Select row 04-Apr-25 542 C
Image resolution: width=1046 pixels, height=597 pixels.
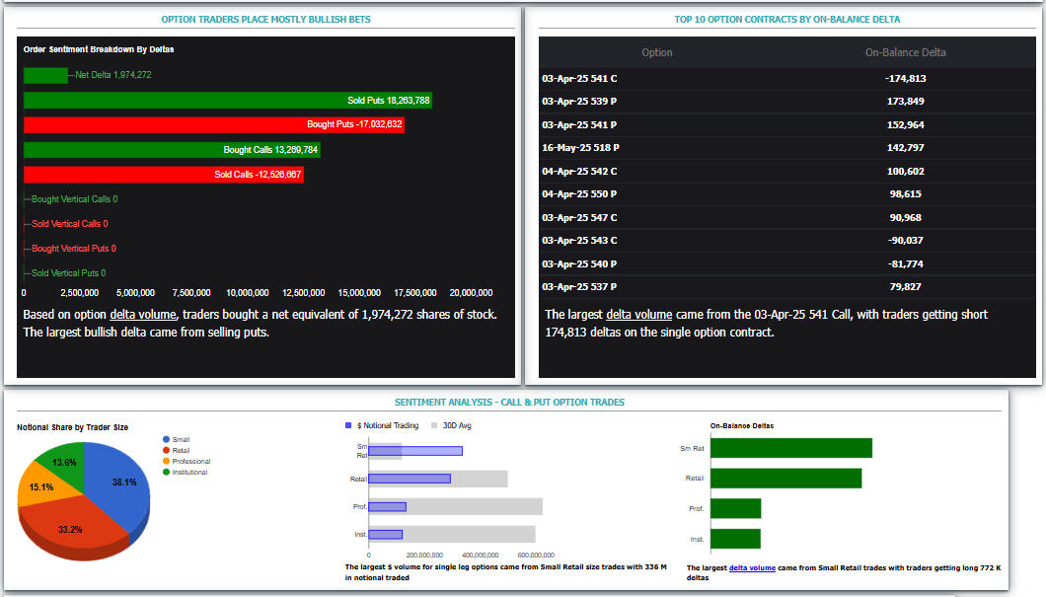[787, 172]
